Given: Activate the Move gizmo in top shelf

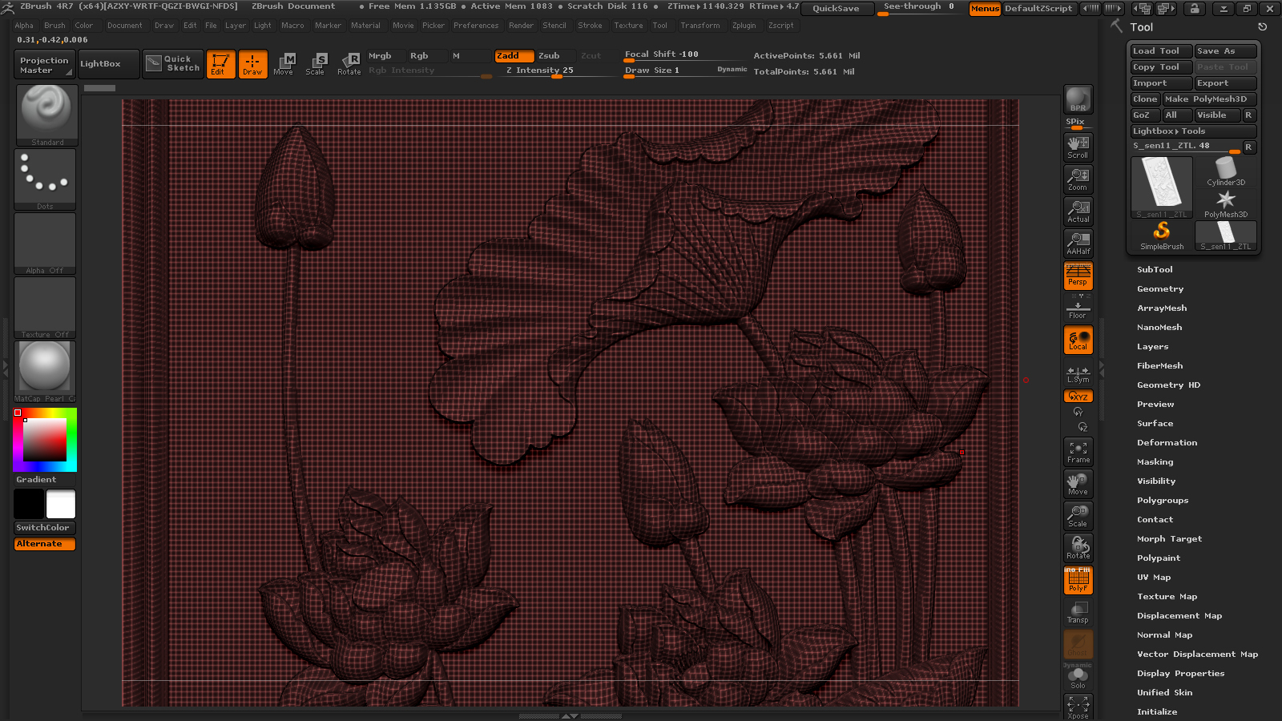Looking at the screenshot, I should point(284,63).
